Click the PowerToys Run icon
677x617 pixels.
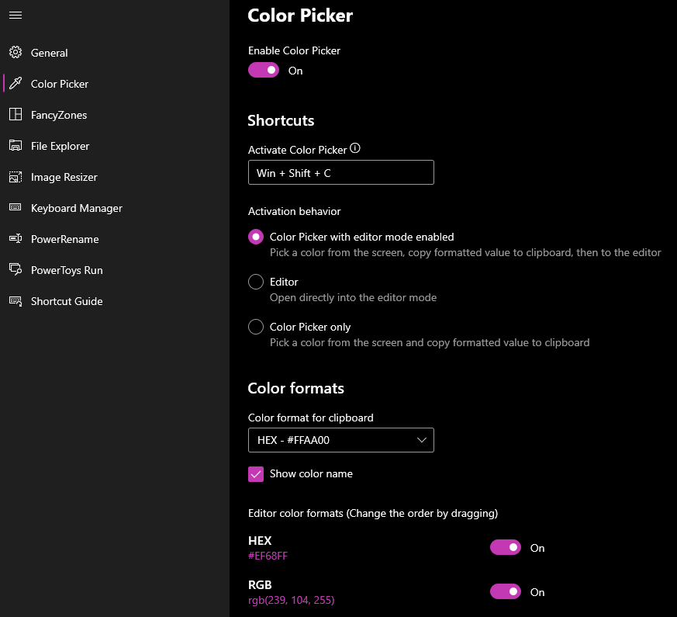coord(16,270)
